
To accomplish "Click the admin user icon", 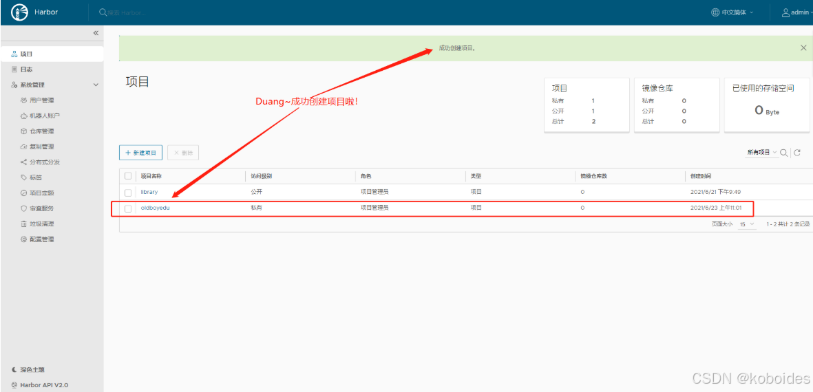I will (785, 12).
